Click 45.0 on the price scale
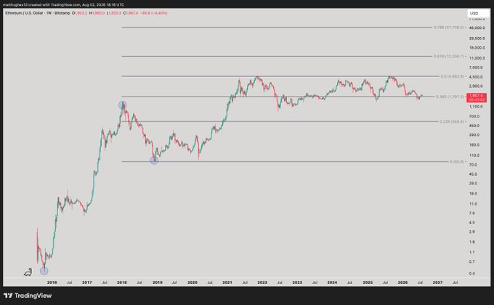Screen dimensions: 494x305 473,174
